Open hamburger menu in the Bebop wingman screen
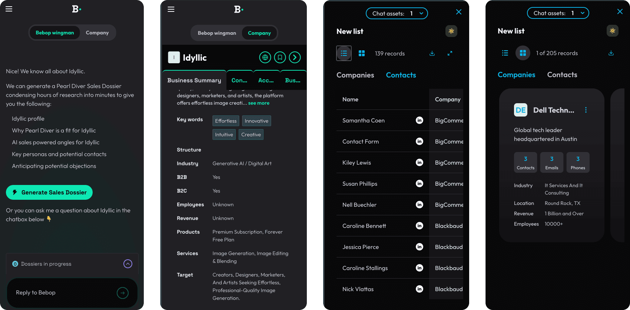The width and height of the screenshot is (630, 310). pyautogui.click(x=9, y=9)
